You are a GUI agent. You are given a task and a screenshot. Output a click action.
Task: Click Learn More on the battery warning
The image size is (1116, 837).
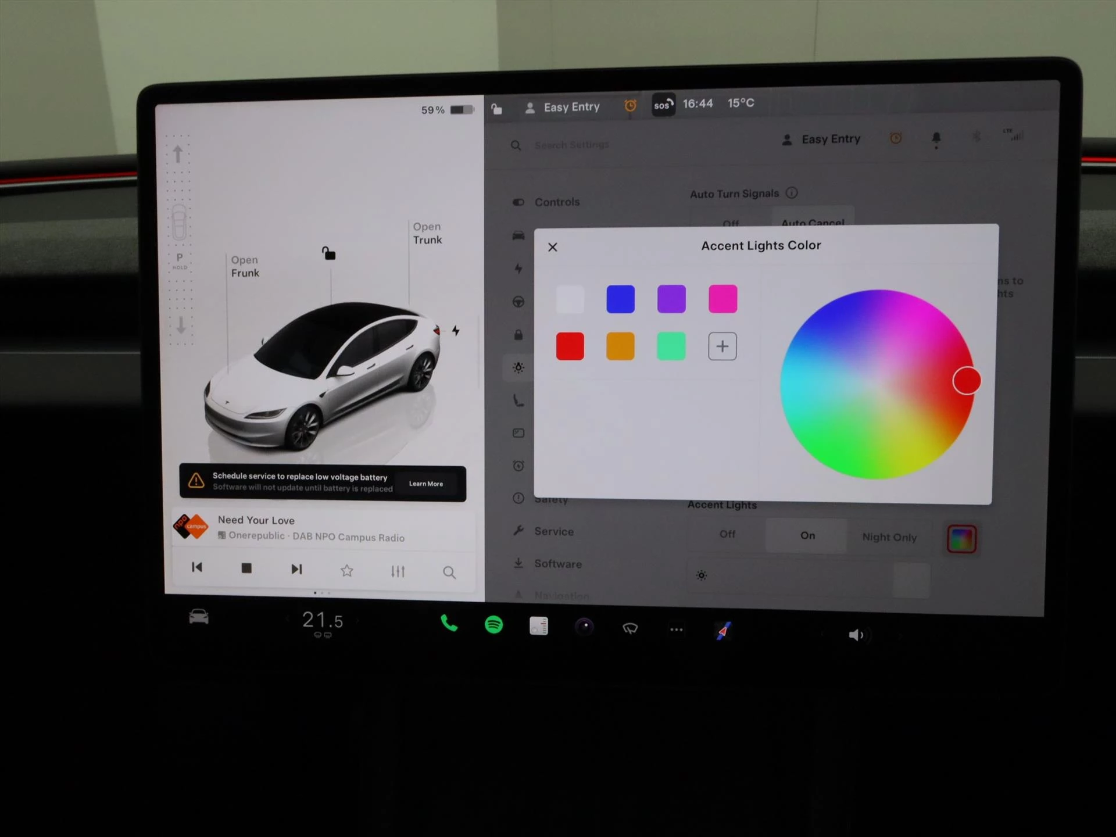(x=426, y=483)
